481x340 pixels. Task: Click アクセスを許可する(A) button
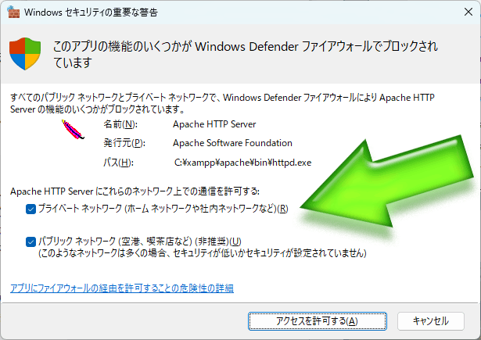(x=318, y=321)
